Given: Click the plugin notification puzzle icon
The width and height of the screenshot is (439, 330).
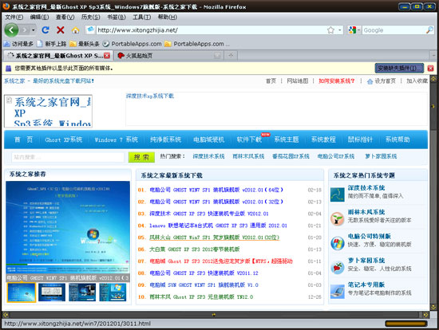Looking at the screenshot, I should [9, 68].
